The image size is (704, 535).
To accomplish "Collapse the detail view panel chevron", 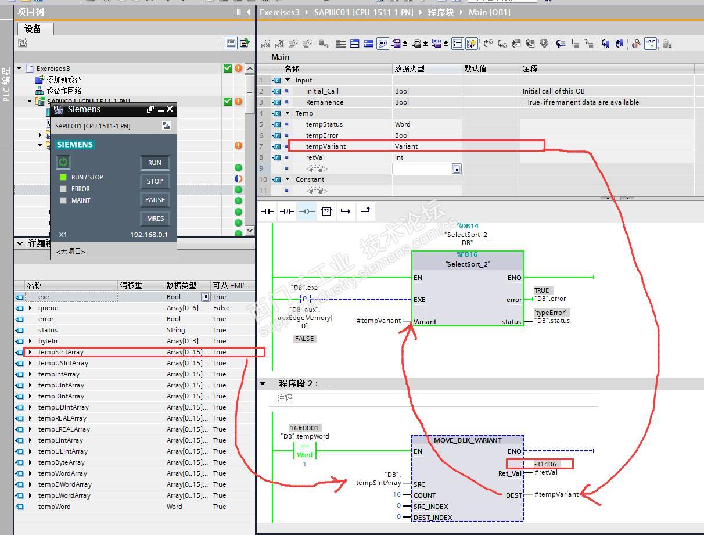I will coord(20,243).
